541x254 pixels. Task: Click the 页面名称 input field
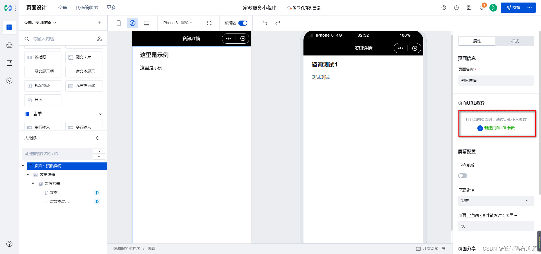tap(496, 81)
